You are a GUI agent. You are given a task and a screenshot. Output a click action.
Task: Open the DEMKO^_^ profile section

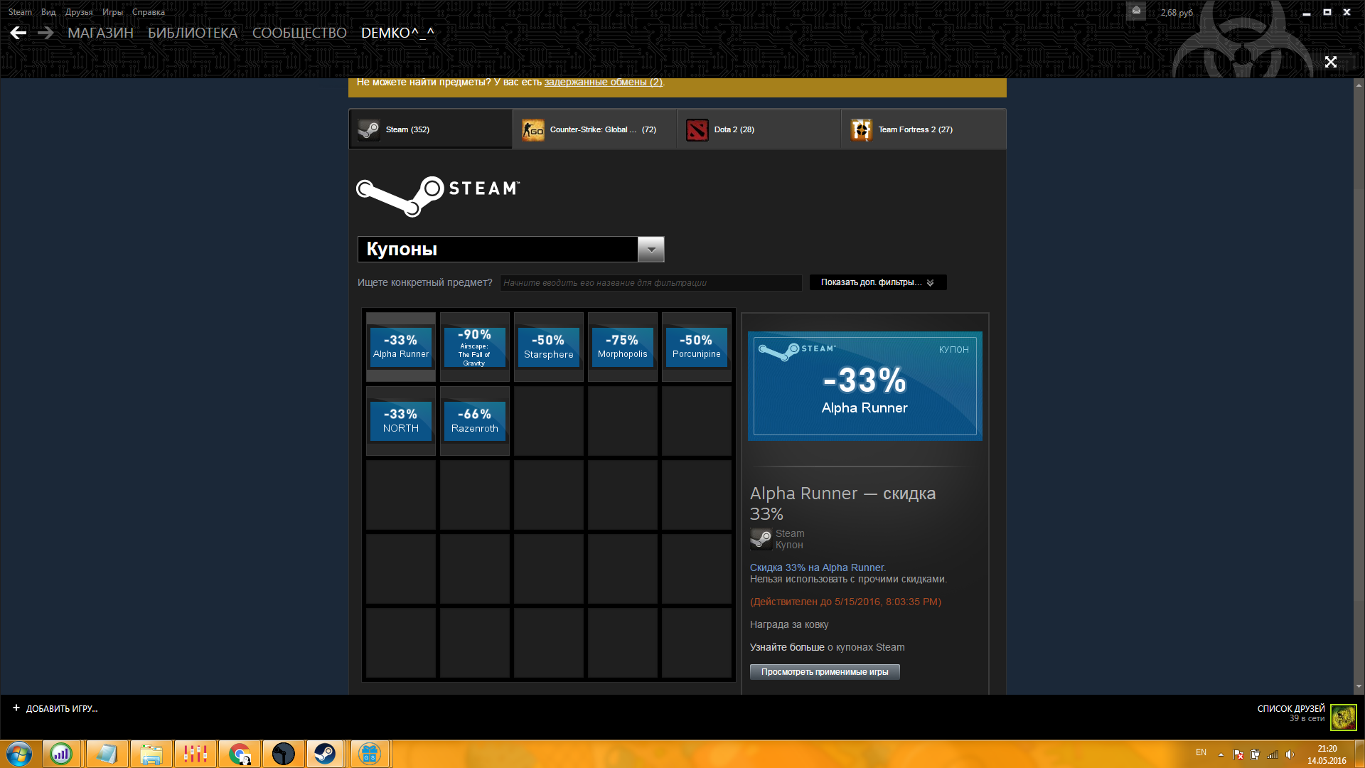[397, 33]
